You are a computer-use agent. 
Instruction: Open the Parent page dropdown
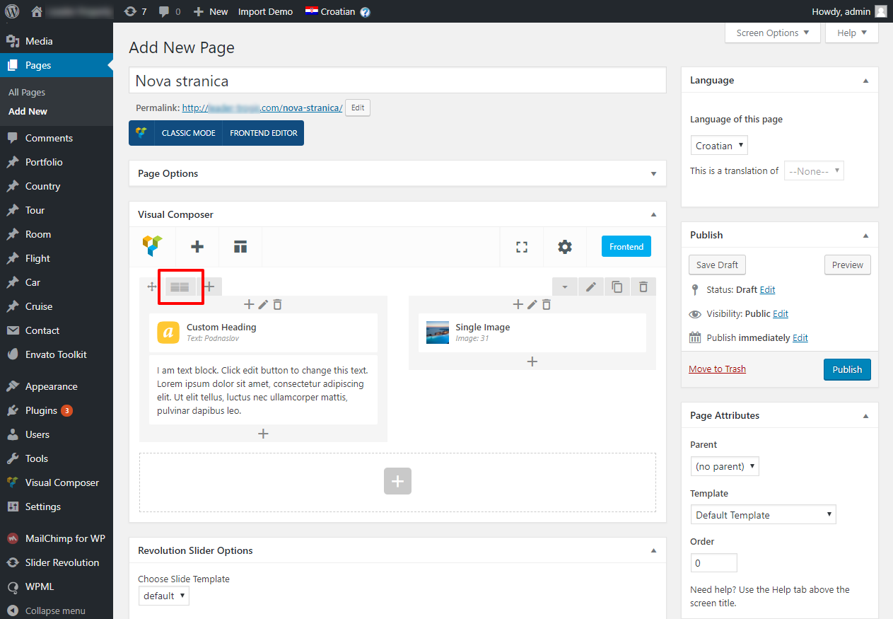(x=724, y=466)
